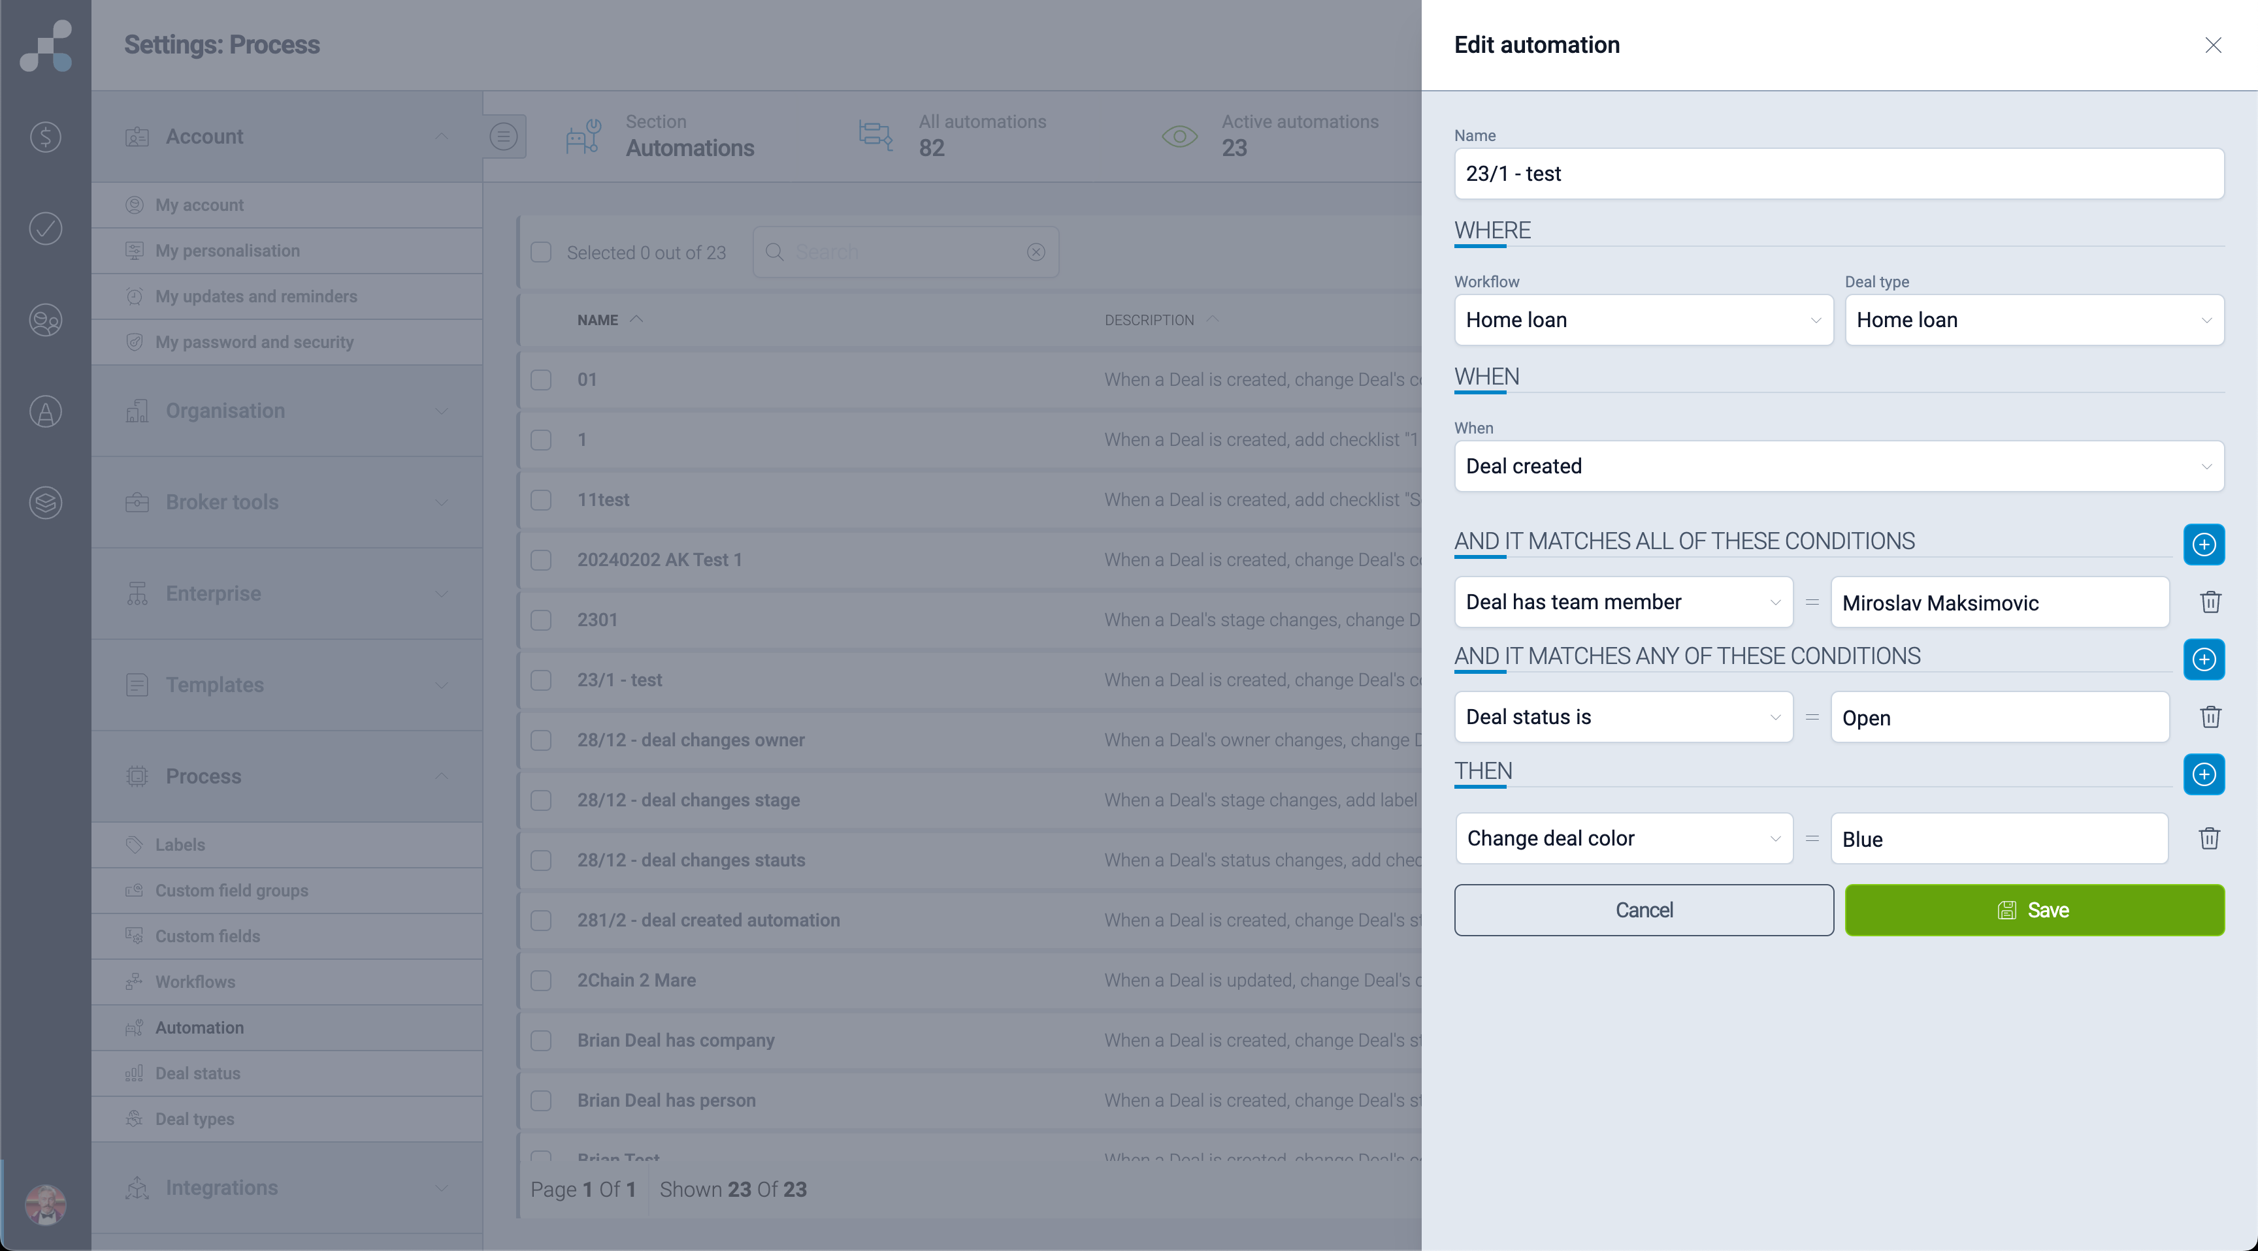The image size is (2258, 1251).
Task: Click the layers stack icon in left sidebar
Action: [44, 503]
